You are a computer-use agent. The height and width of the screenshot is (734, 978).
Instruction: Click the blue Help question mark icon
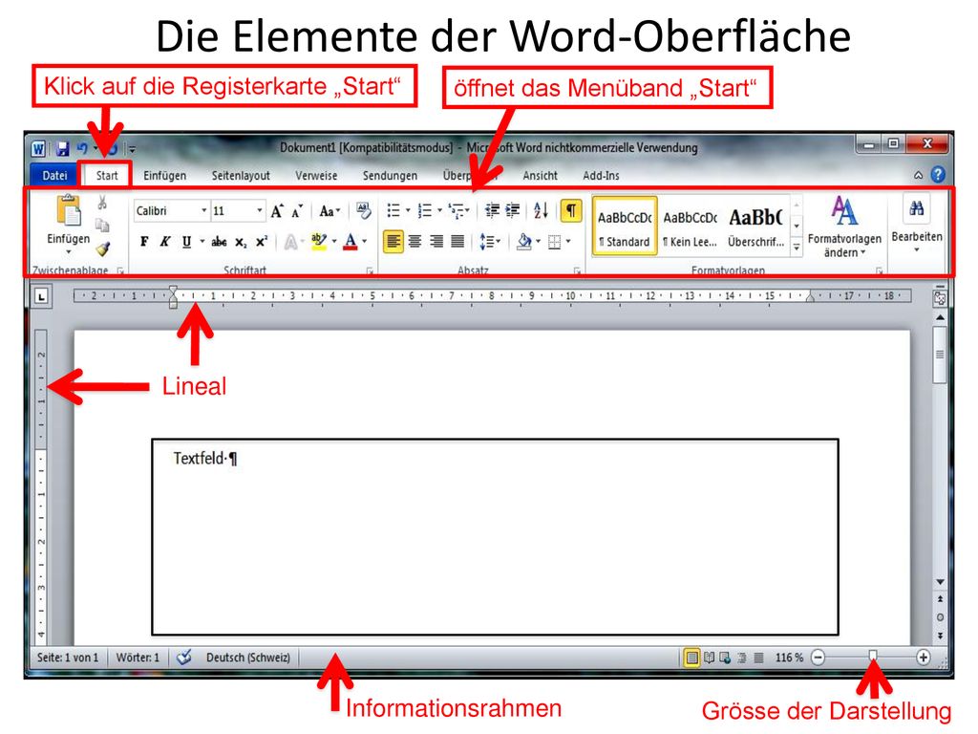(x=938, y=175)
